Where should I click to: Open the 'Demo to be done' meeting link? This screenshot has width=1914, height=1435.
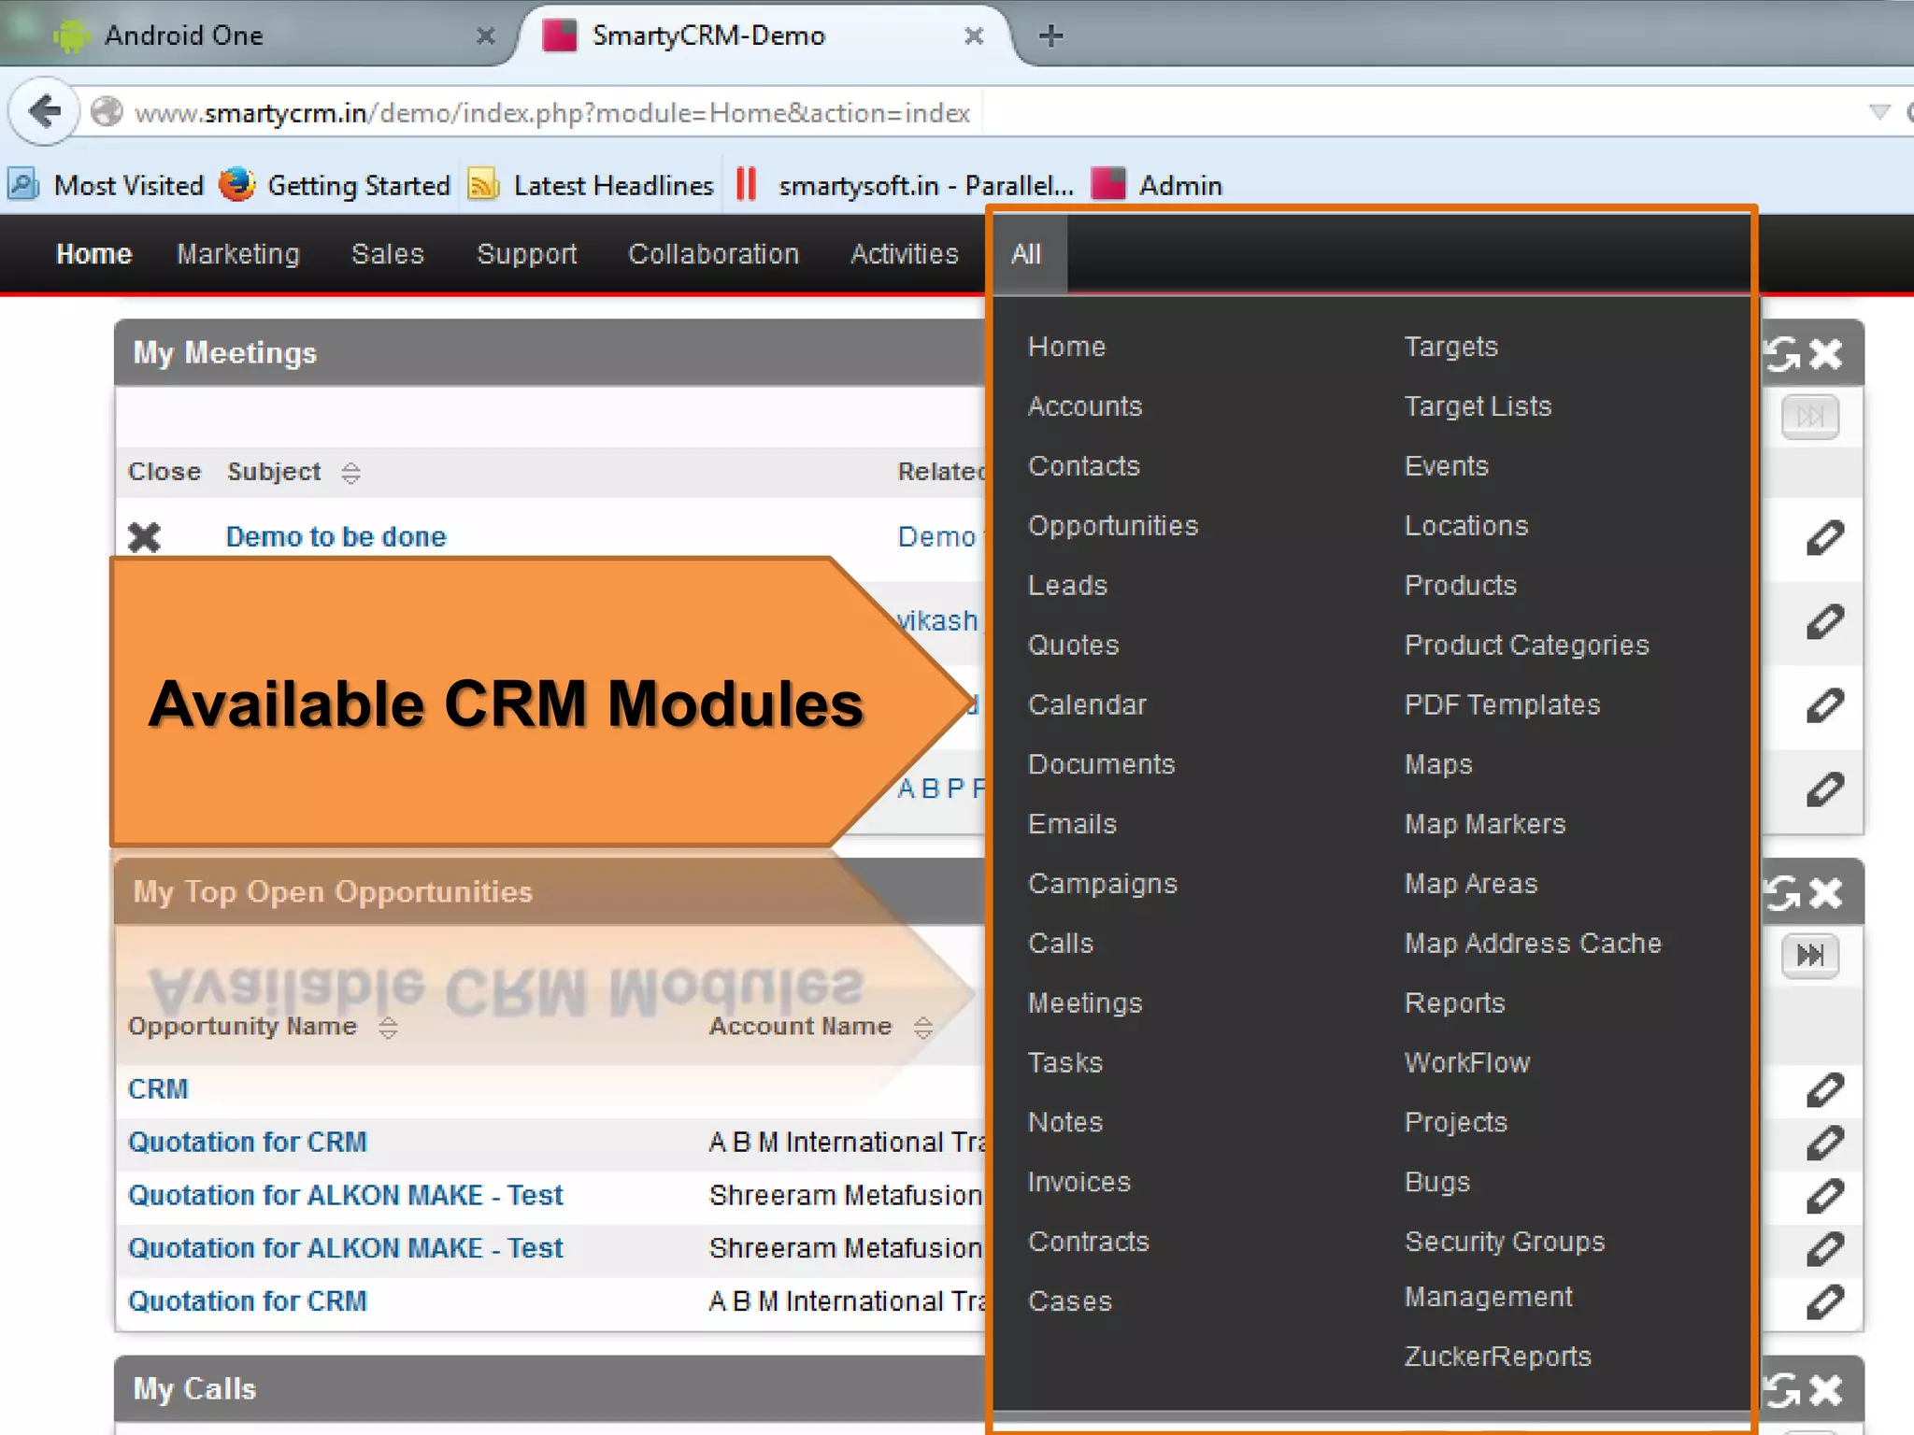pyautogui.click(x=336, y=537)
